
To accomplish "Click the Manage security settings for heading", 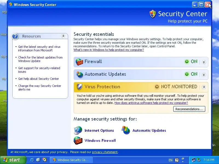I will [105, 119].
